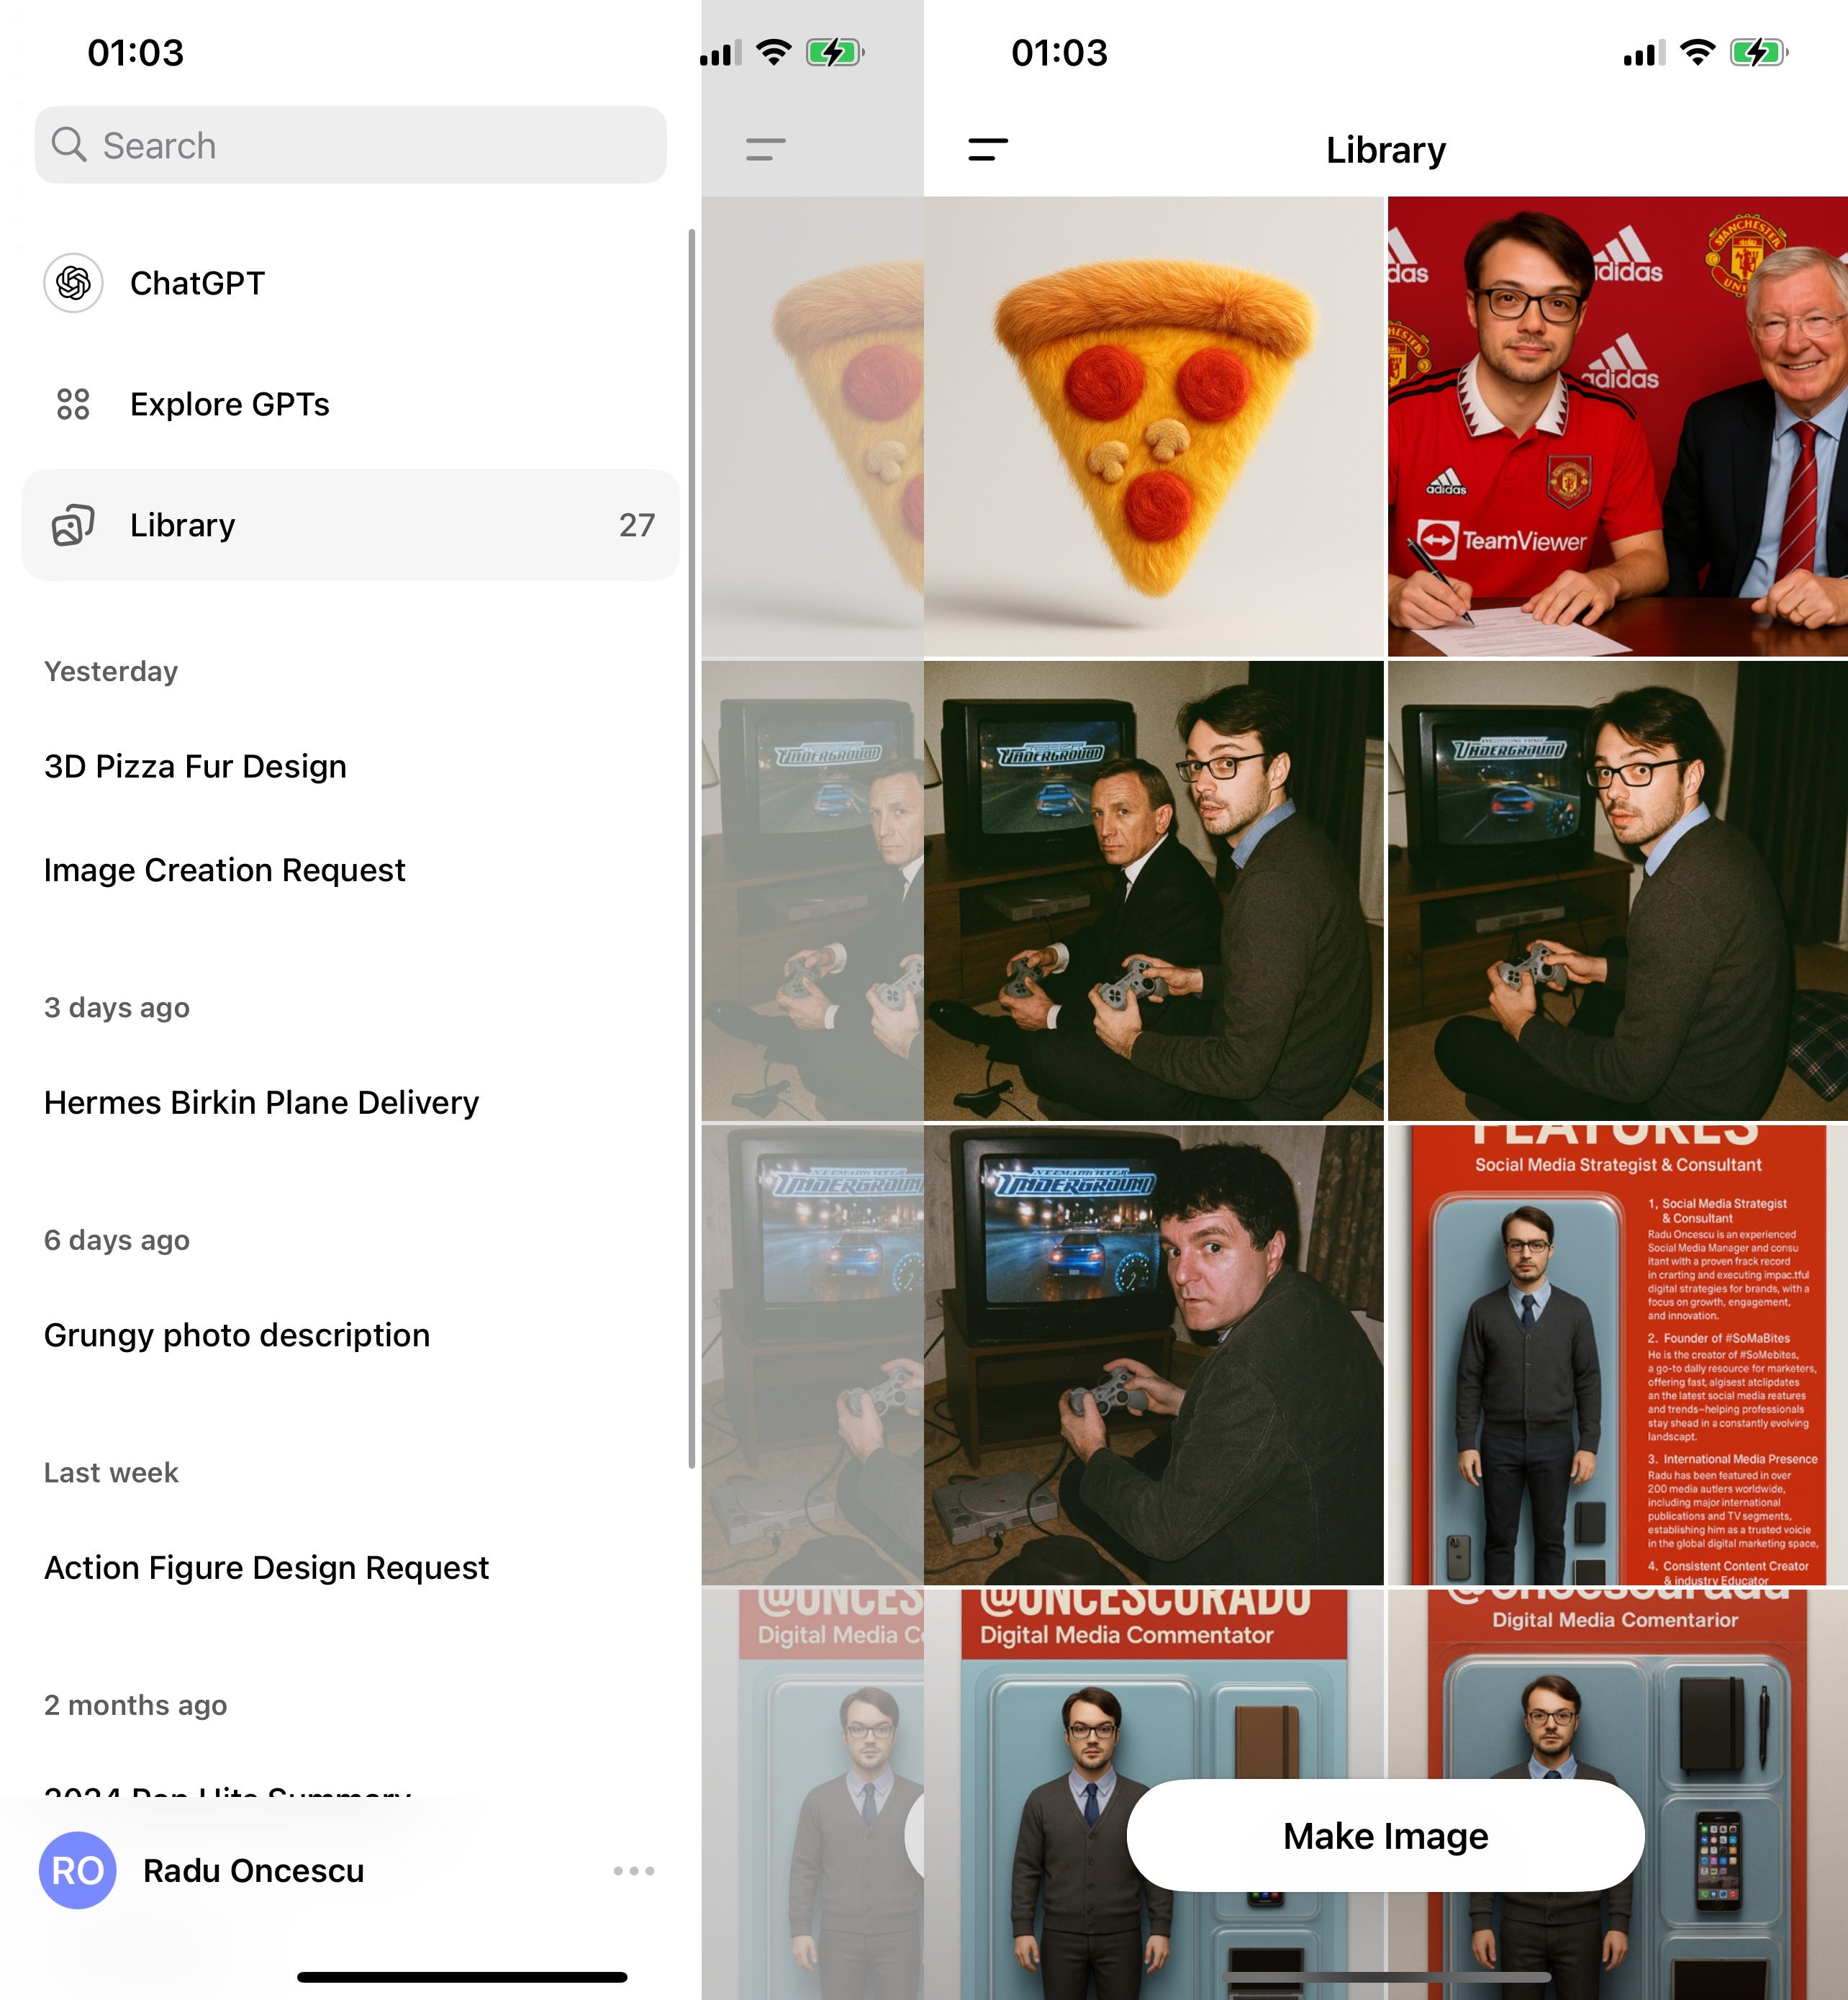Image resolution: width=1848 pixels, height=2000 pixels.
Task: Open the furry pizza slice image
Action: point(1154,426)
